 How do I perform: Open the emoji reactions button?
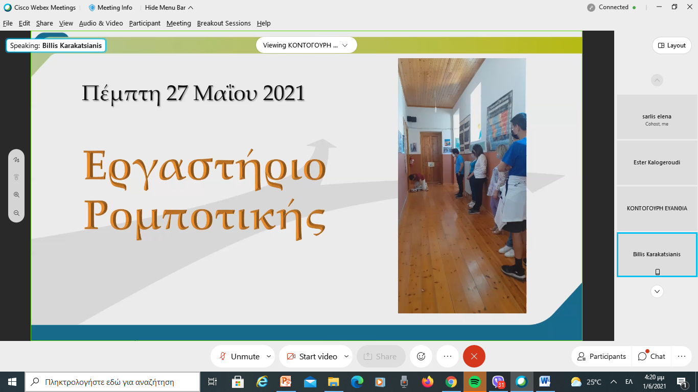pyautogui.click(x=421, y=356)
